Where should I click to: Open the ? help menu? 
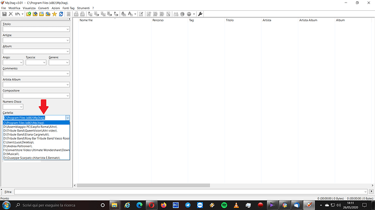tap(93, 8)
